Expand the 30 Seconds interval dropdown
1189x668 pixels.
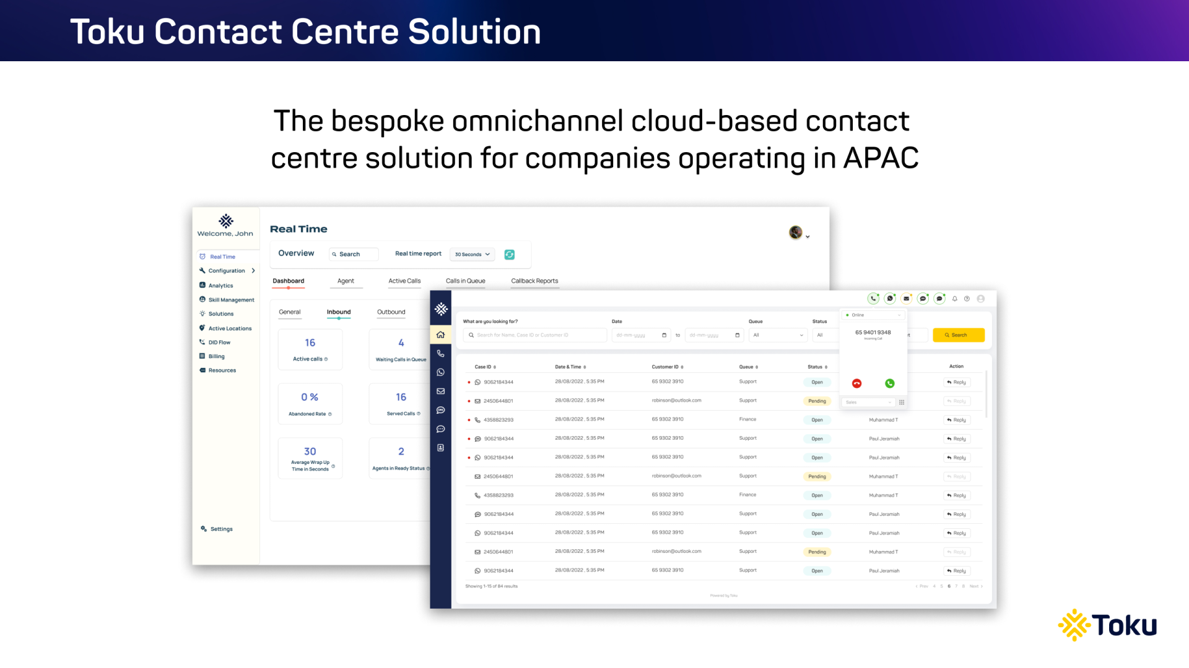(472, 254)
